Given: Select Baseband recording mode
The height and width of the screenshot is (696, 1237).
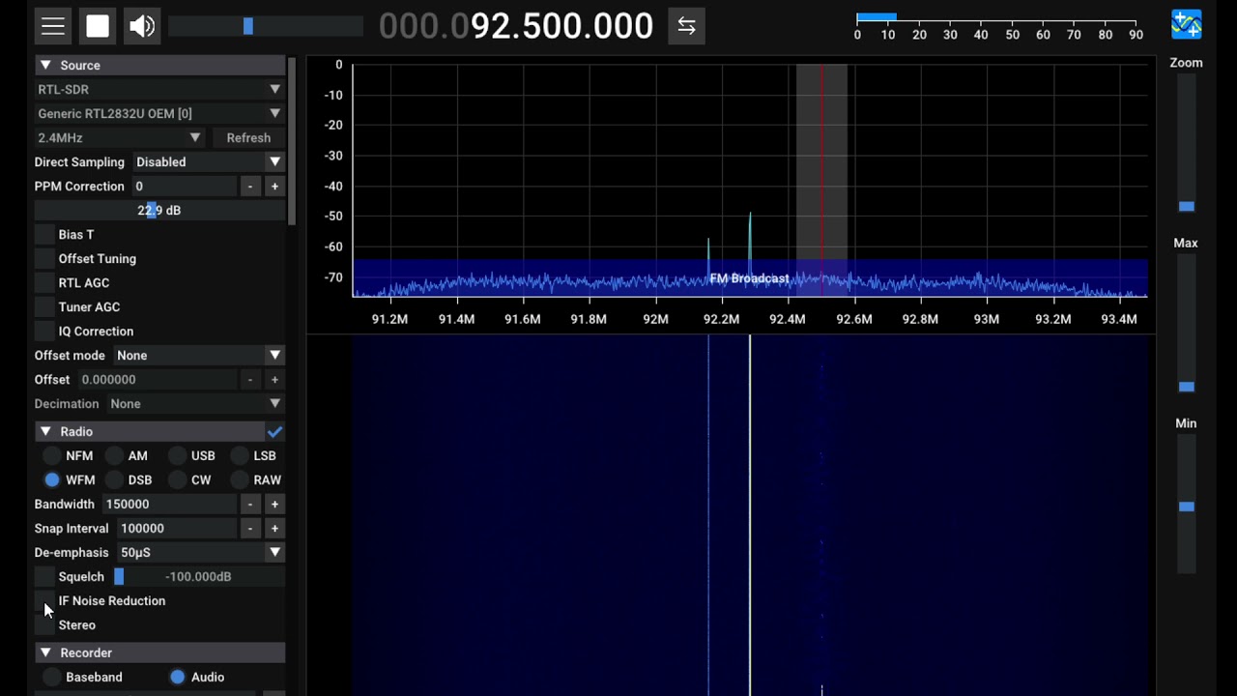Looking at the screenshot, I should tap(51, 677).
